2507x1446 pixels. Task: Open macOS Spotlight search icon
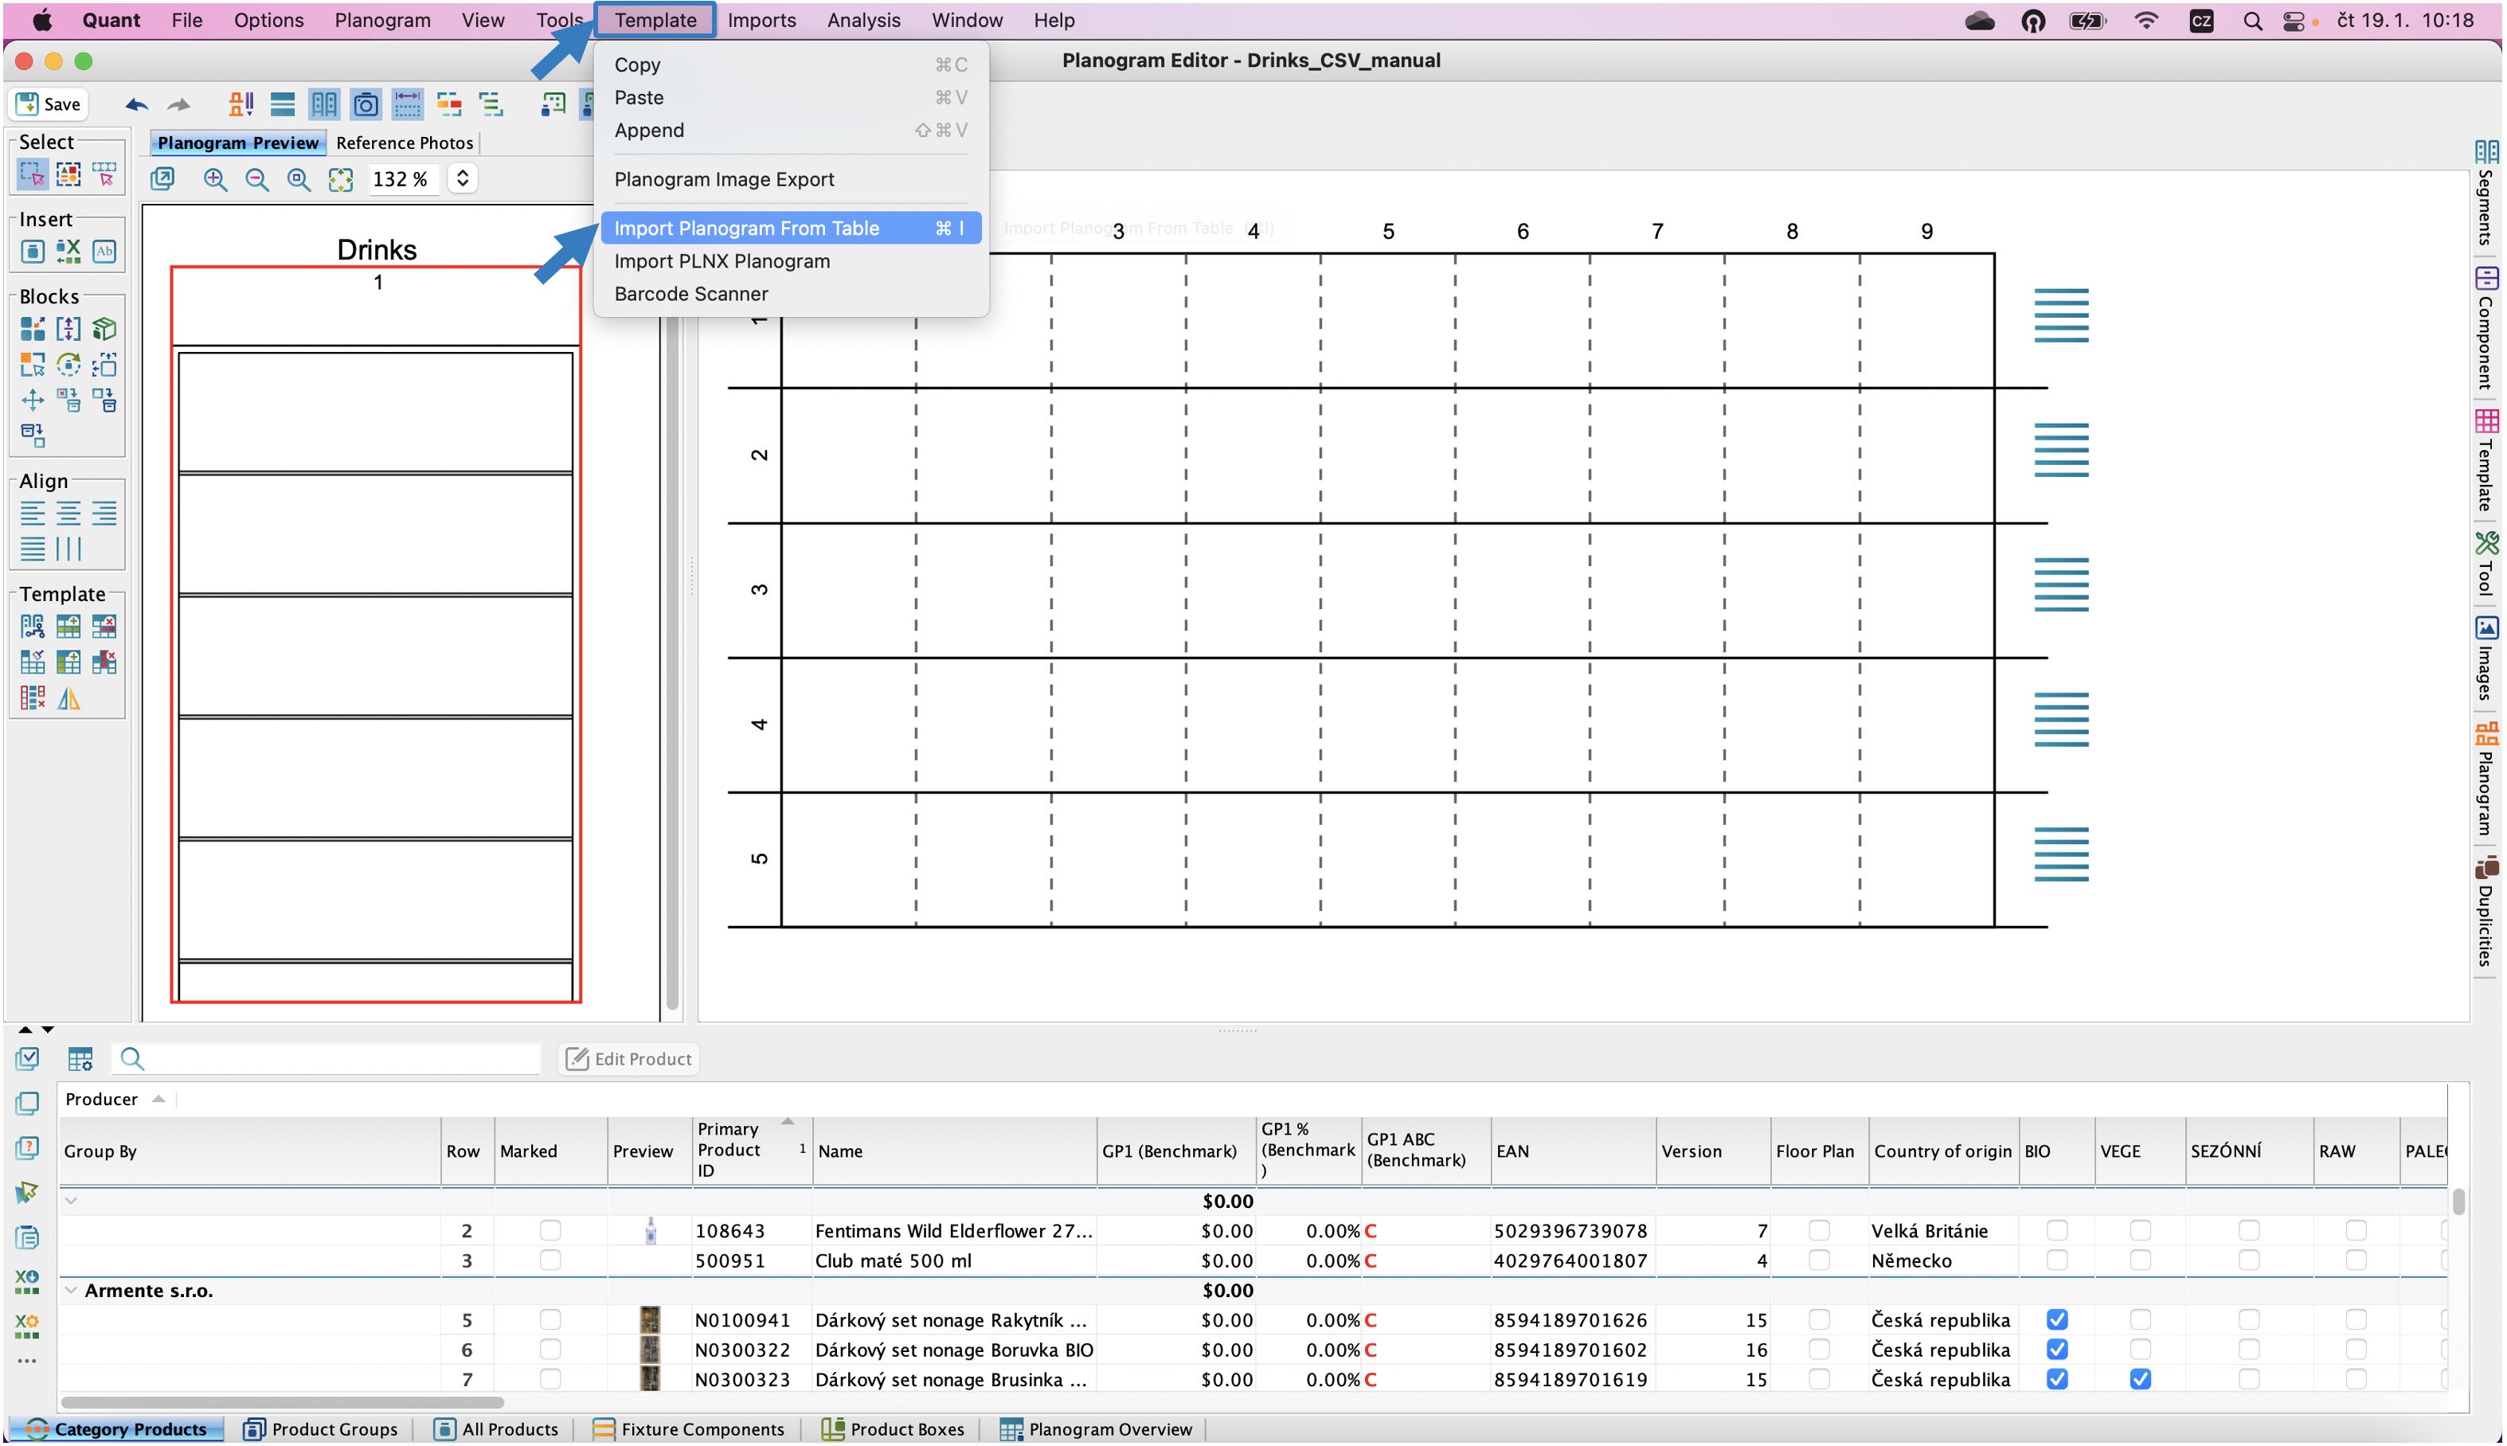pyautogui.click(x=2253, y=21)
